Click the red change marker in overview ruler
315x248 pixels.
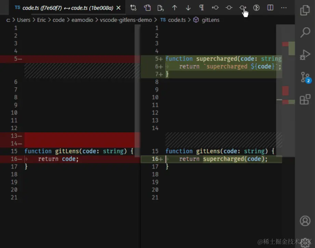pyautogui.click(x=285, y=91)
